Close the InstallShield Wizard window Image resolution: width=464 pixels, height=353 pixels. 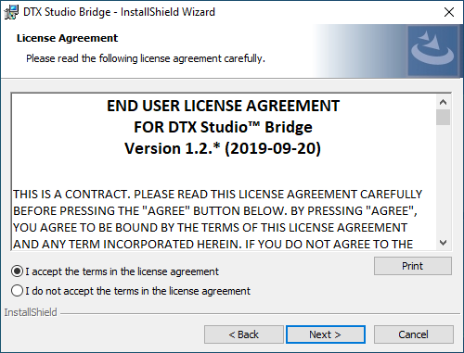(449, 12)
